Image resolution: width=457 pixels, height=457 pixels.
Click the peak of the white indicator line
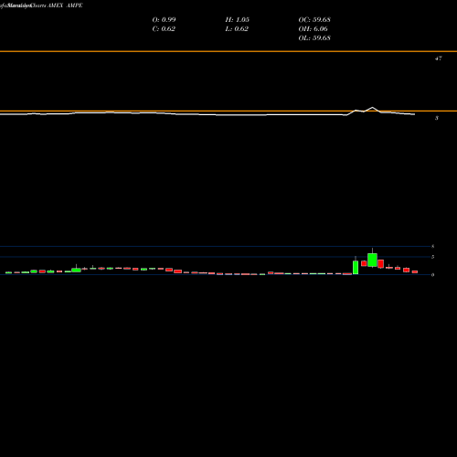tap(372, 108)
